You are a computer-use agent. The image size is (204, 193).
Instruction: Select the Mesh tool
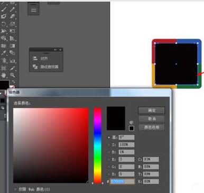click(4, 46)
